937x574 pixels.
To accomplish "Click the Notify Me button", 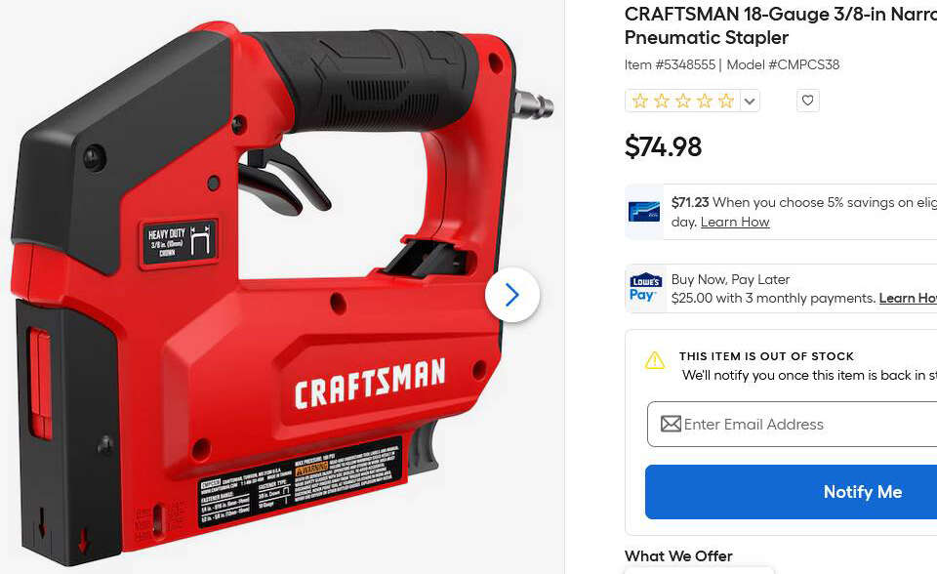I will point(792,491).
